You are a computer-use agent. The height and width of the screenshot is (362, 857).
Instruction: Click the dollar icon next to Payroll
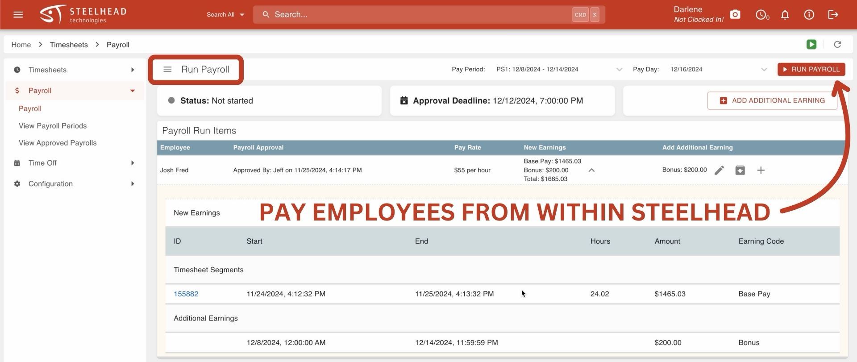point(17,91)
